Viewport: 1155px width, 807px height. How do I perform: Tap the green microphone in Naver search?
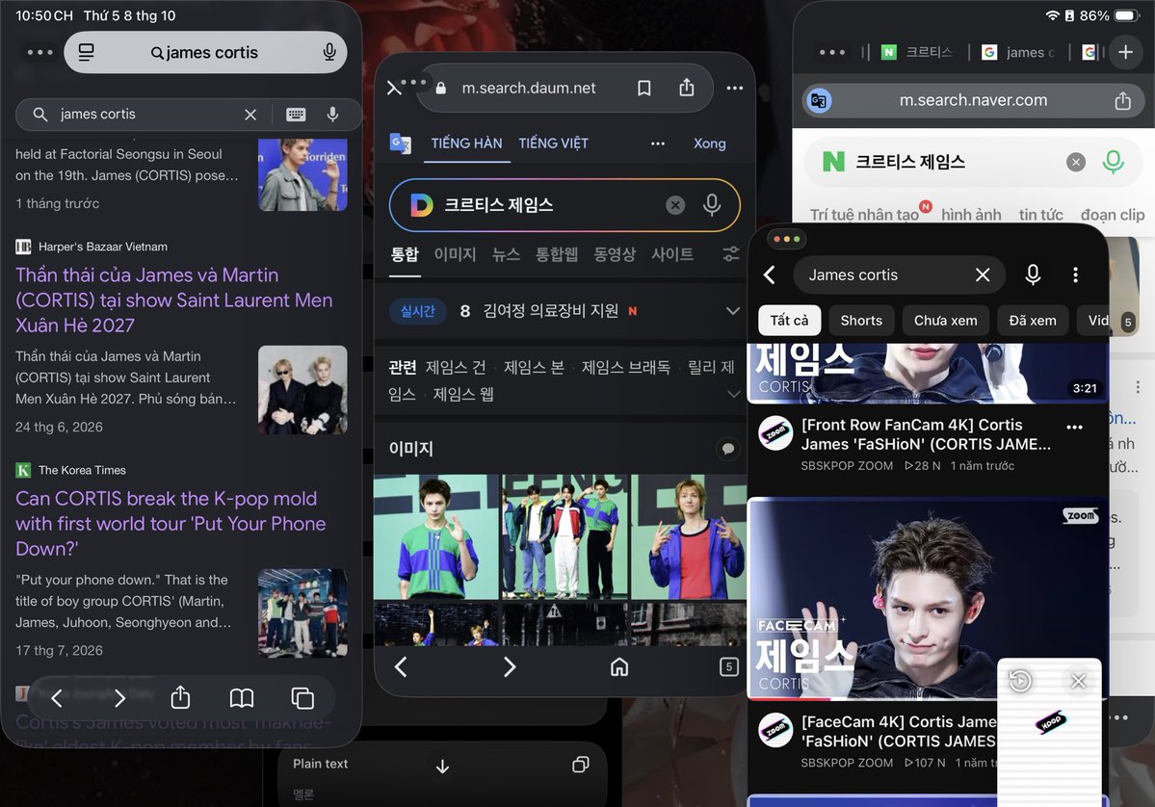[x=1113, y=161]
